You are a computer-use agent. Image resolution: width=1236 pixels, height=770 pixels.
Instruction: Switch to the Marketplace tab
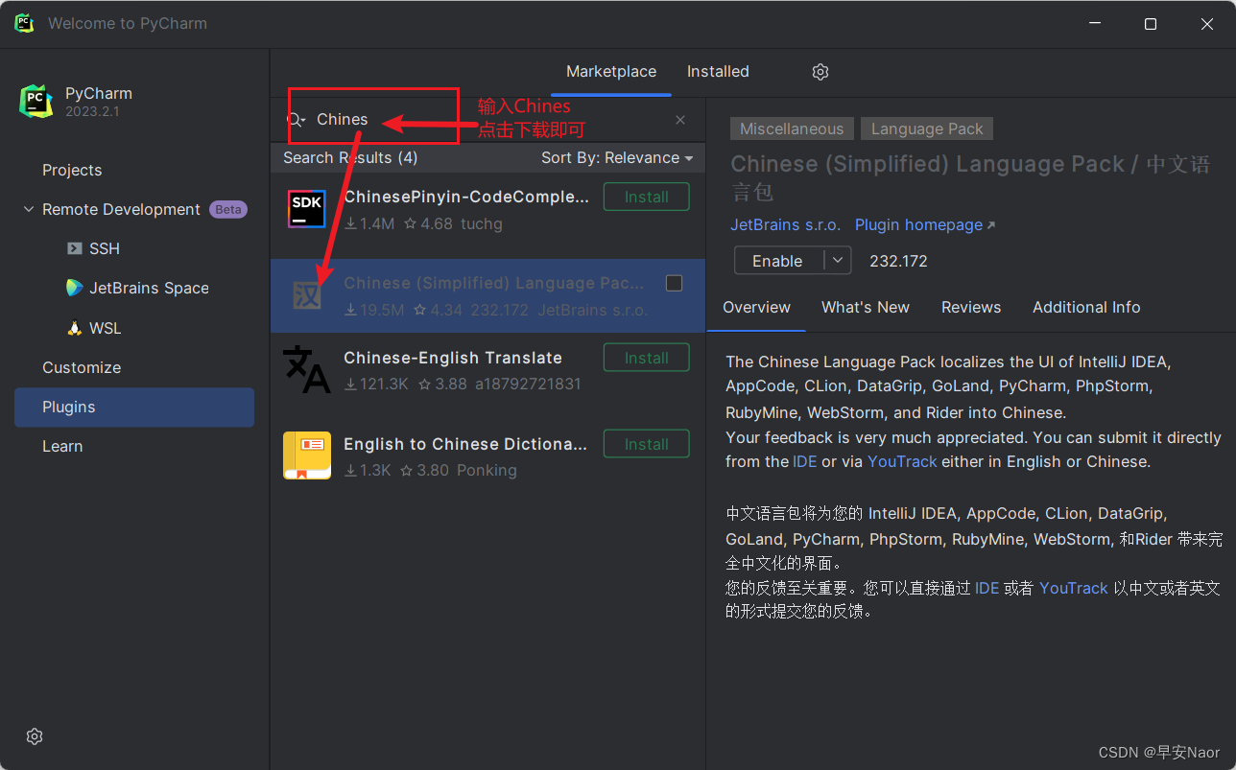click(x=611, y=72)
